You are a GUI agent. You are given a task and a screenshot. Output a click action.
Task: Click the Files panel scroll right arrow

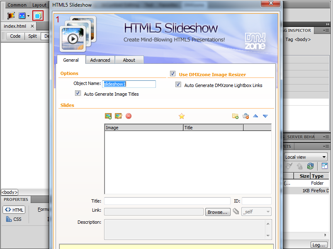click(325, 235)
